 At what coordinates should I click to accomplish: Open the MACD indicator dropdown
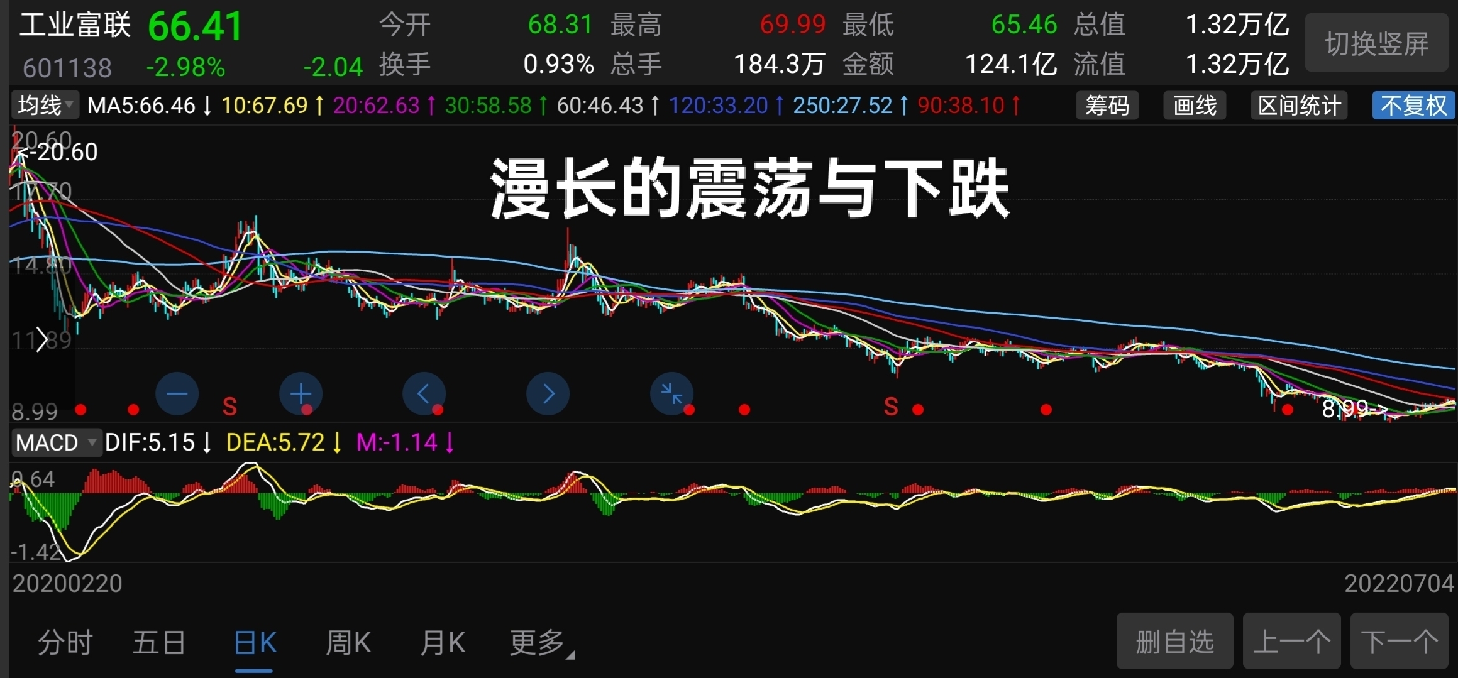click(x=56, y=442)
